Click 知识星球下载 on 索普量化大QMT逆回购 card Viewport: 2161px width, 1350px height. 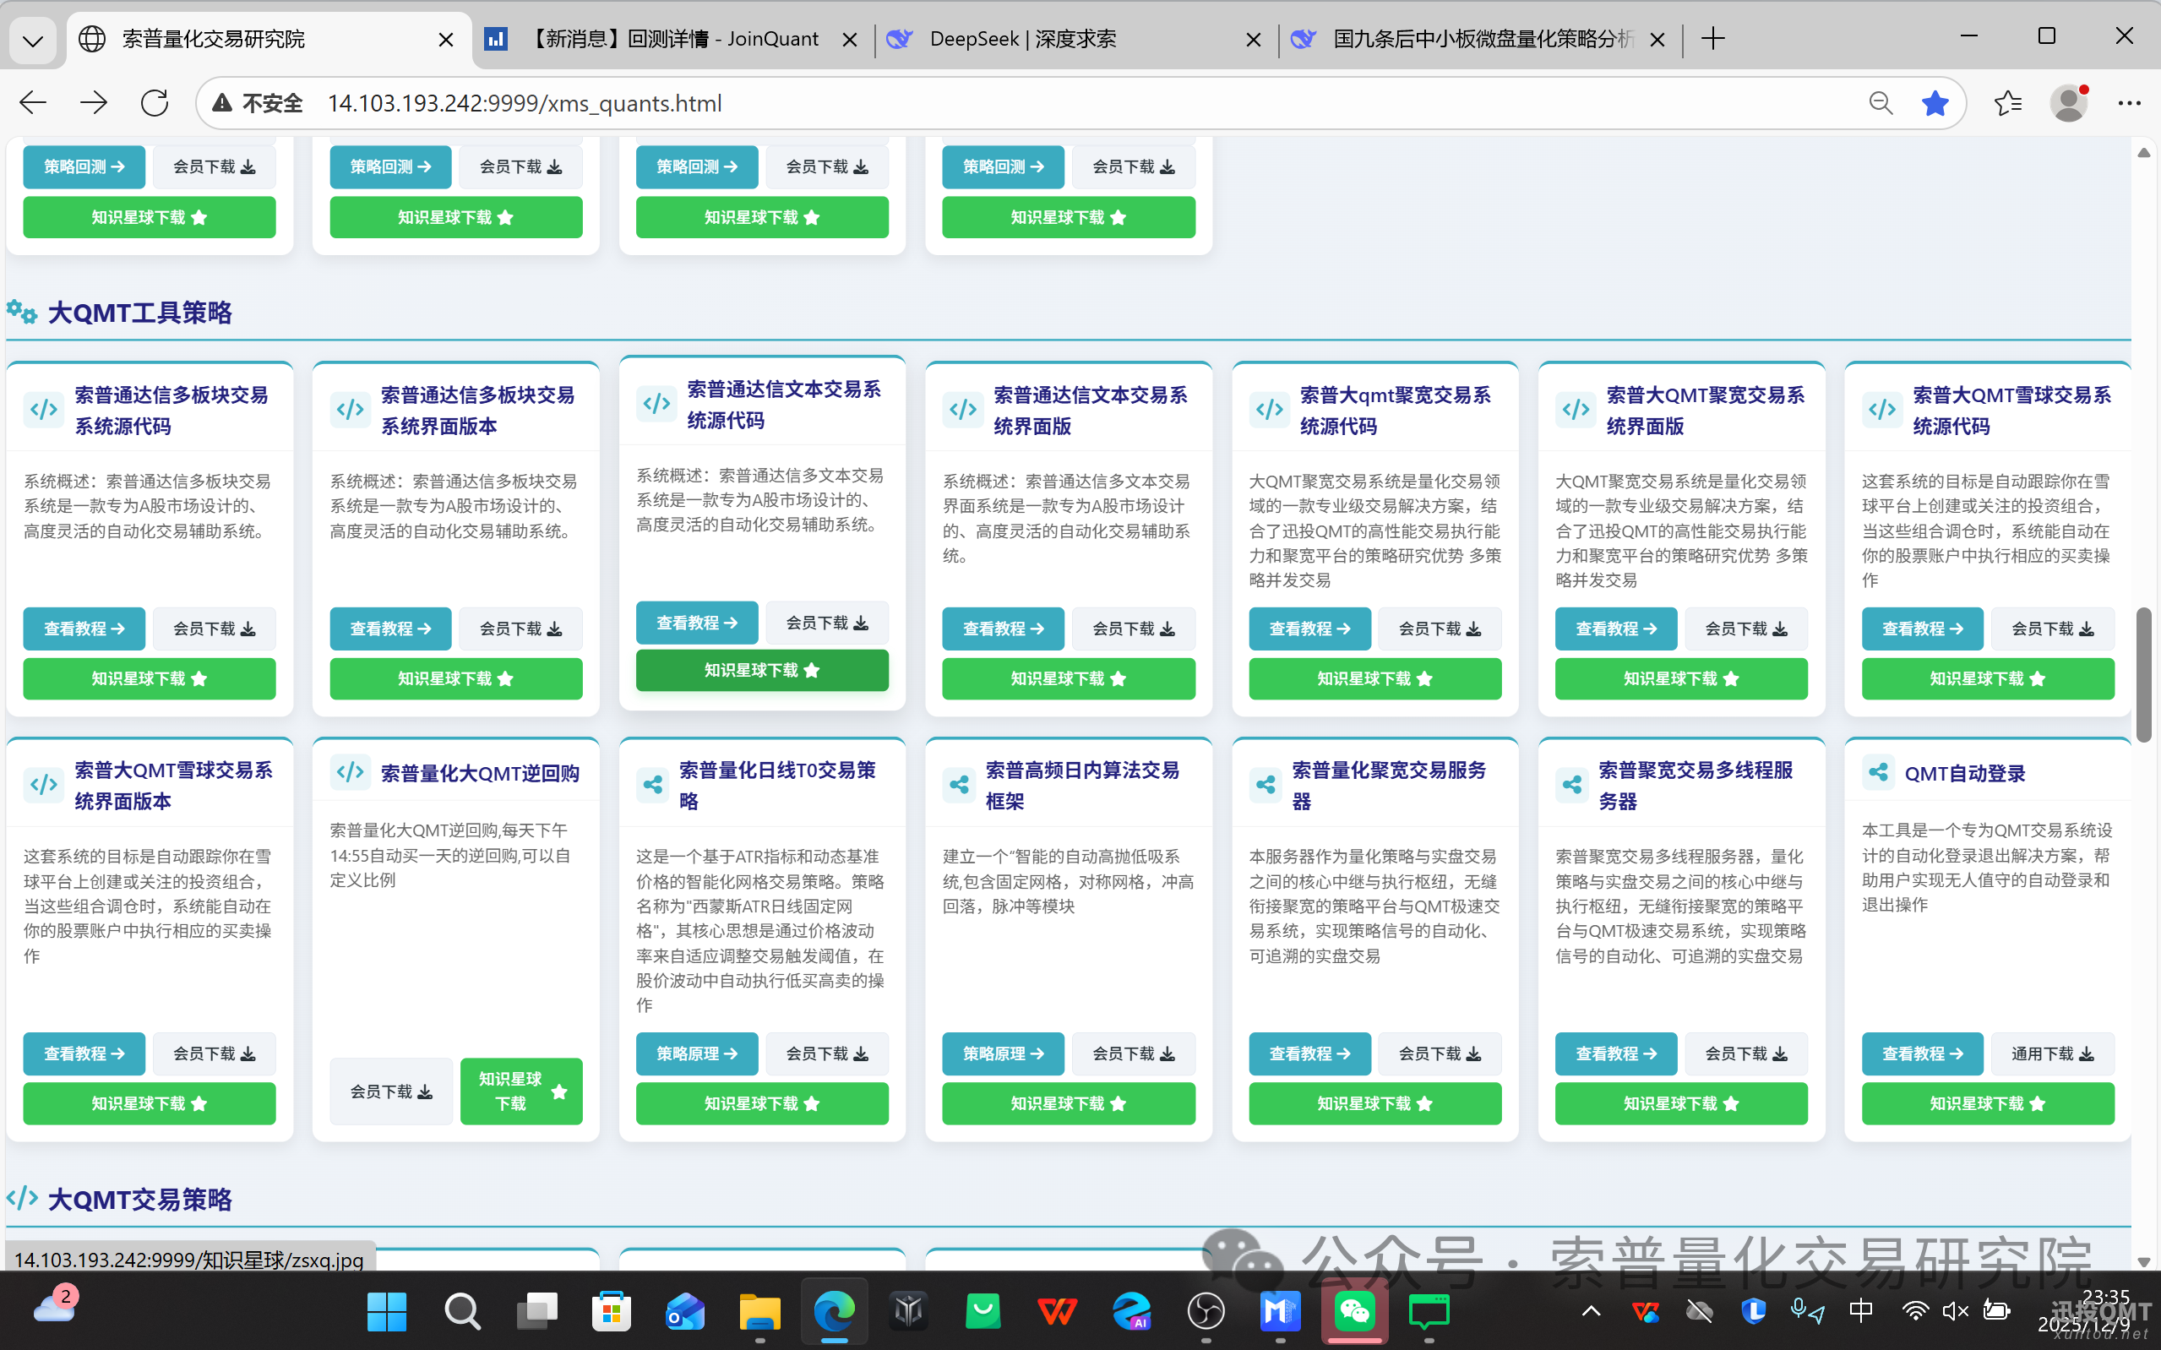(521, 1090)
